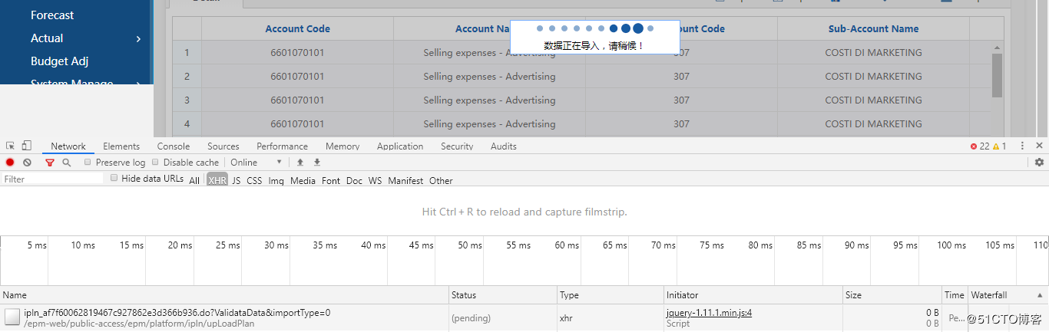Activate the inspect element picker
Image resolution: width=1049 pixels, height=332 pixels.
tap(11, 146)
